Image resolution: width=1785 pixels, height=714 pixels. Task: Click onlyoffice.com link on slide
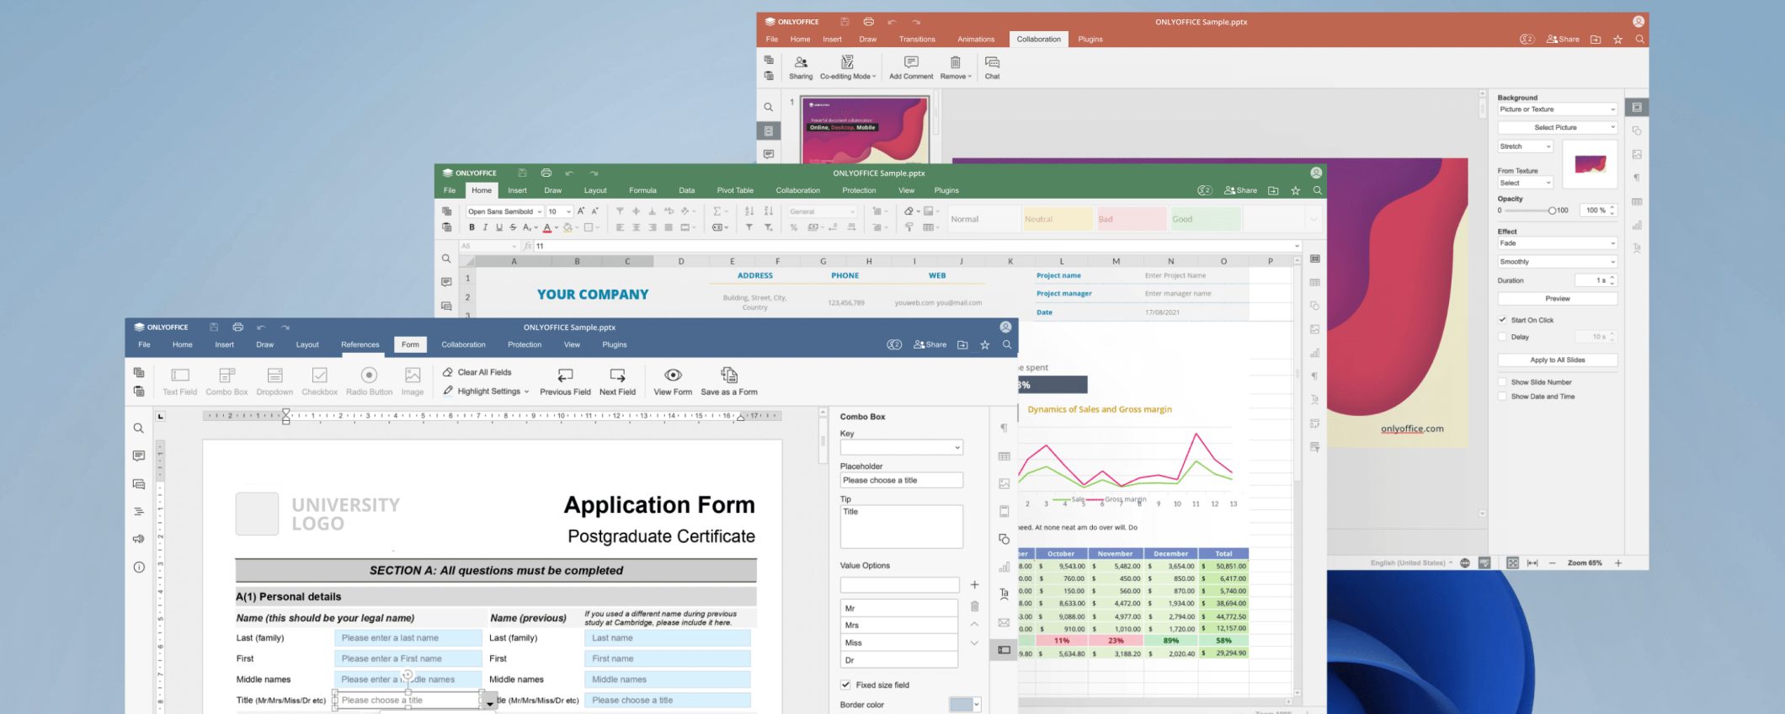point(1412,429)
